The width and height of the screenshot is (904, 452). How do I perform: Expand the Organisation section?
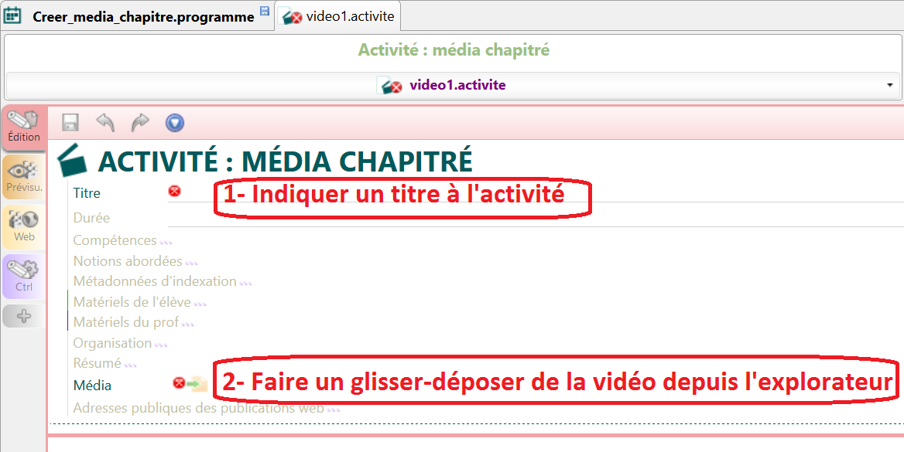(120, 343)
